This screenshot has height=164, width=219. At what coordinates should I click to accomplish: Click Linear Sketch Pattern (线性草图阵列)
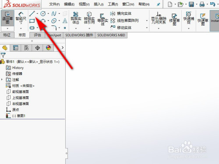click(124, 21)
